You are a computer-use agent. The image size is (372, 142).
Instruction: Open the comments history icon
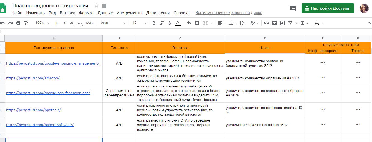pos(293,8)
